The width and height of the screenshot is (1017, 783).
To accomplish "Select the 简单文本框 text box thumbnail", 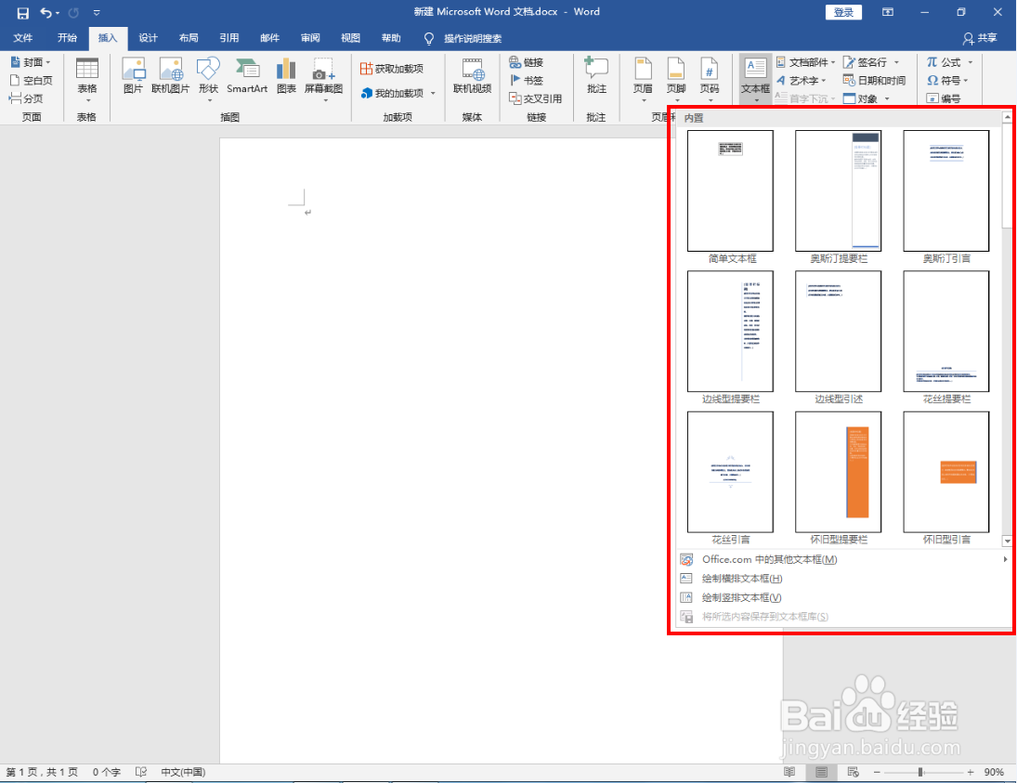I will 730,190.
